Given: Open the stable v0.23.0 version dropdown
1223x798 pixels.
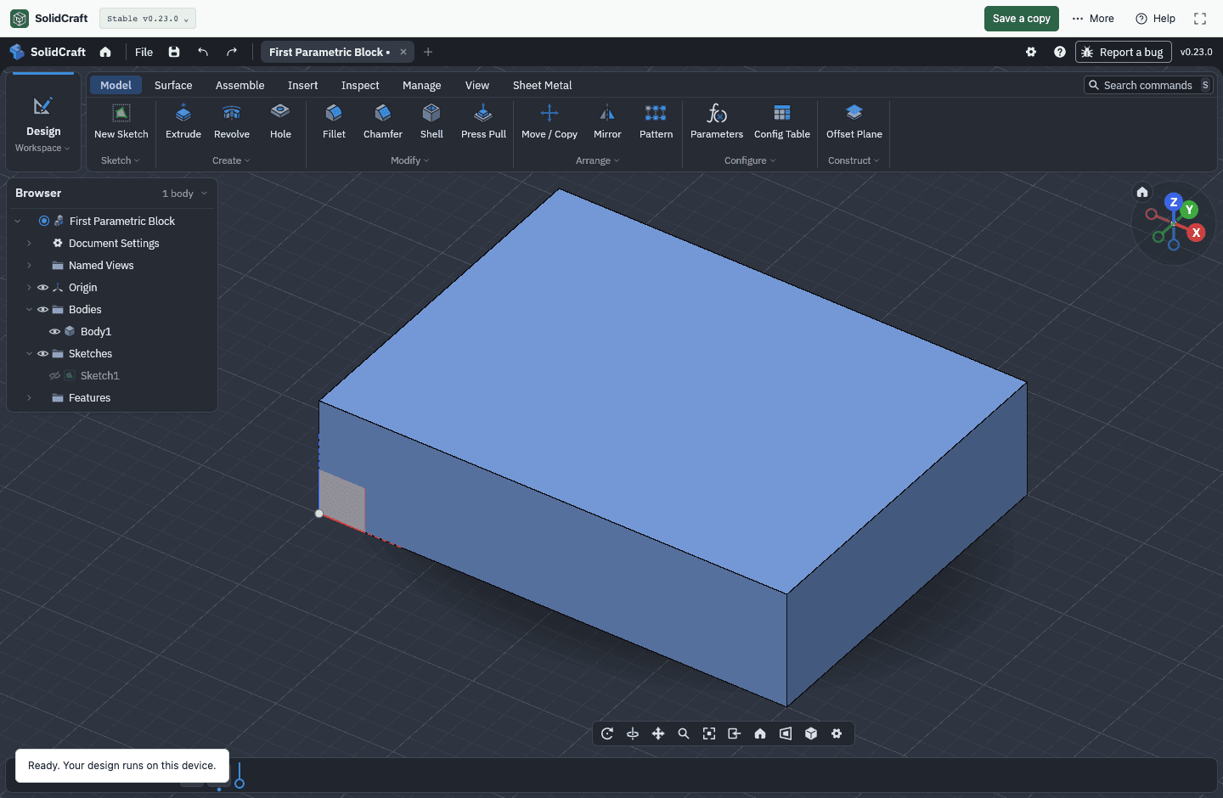Looking at the screenshot, I should pos(148,19).
